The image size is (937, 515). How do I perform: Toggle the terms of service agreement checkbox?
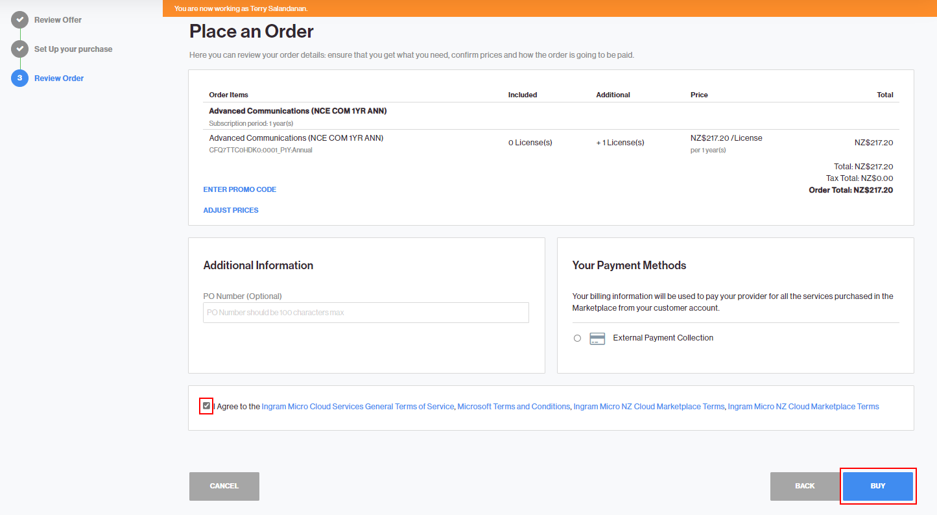(x=206, y=405)
